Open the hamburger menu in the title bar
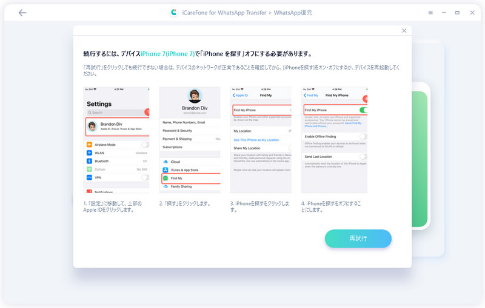This screenshot has height=308, width=485. [430, 13]
